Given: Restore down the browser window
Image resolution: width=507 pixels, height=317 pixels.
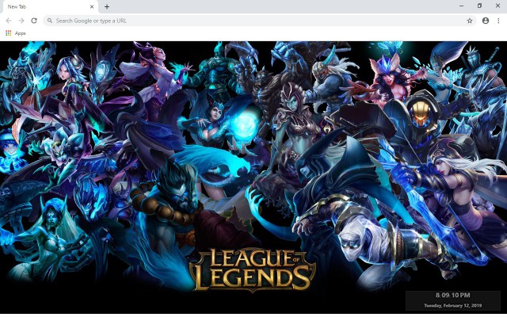Looking at the screenshot, I should tap(479, 6).
